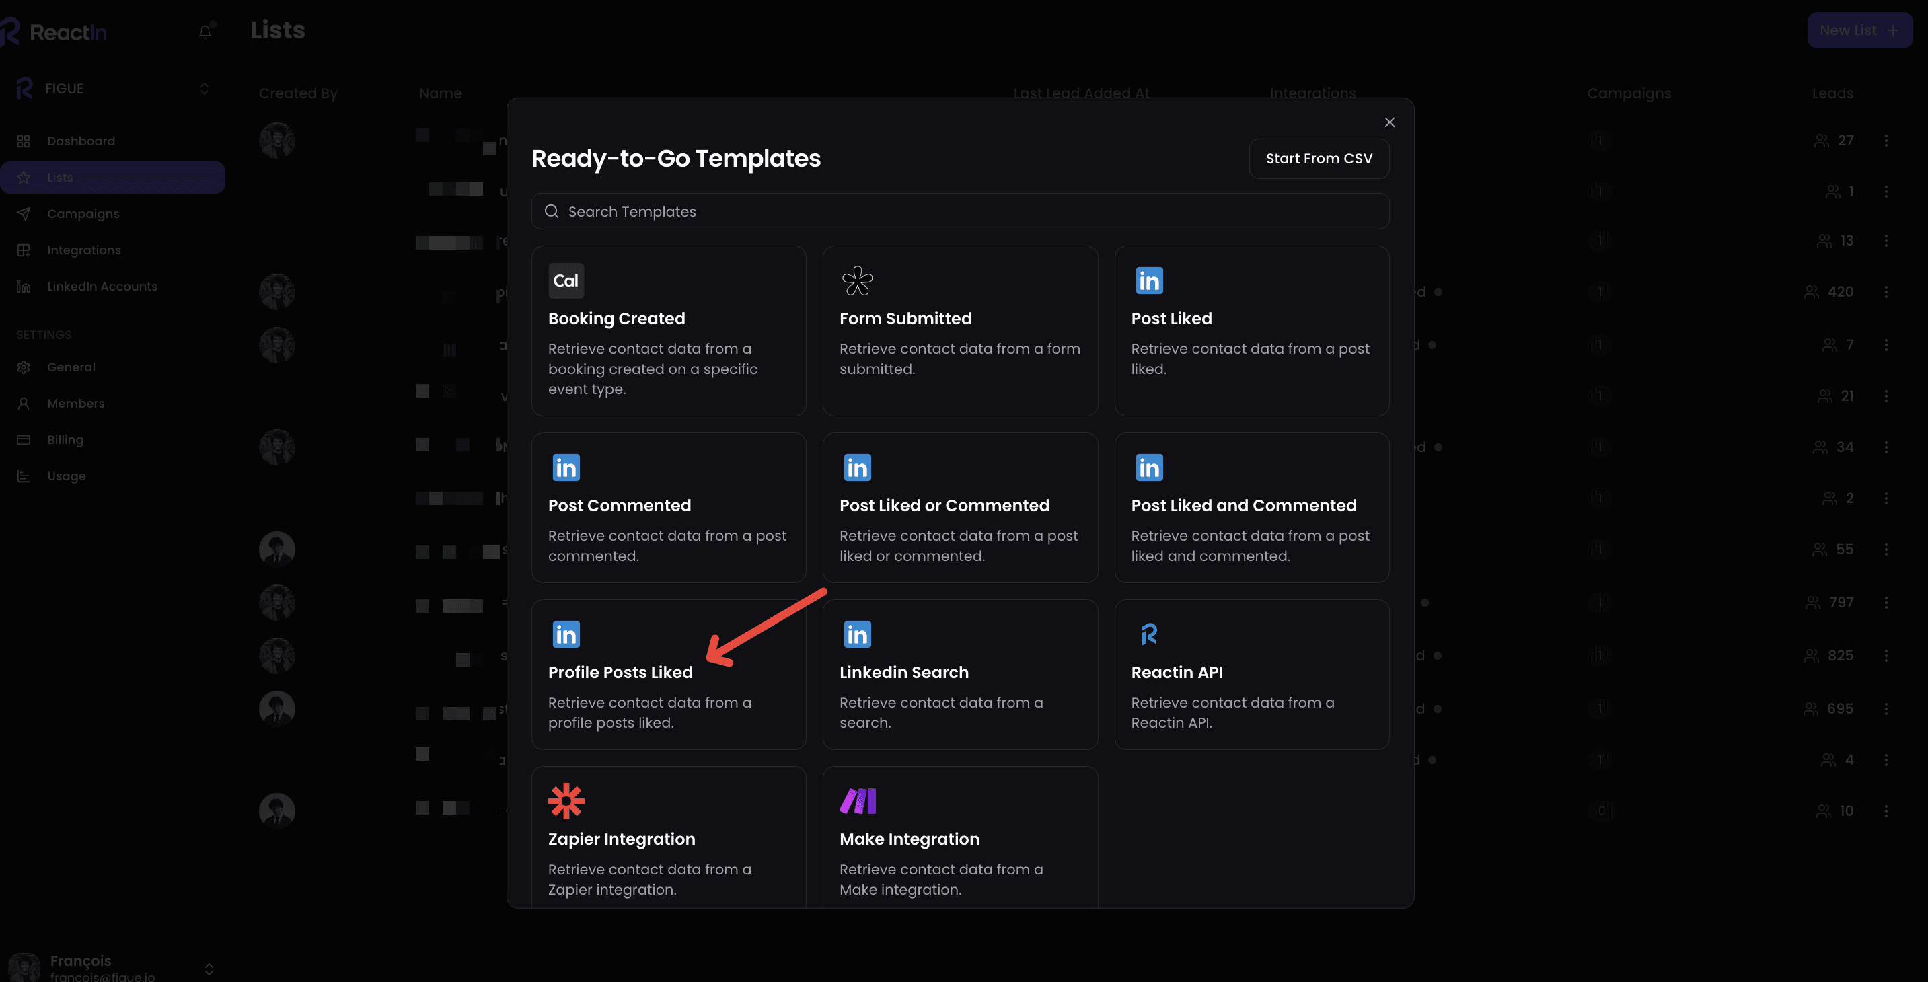
Task: Click the Leads column header
Action: (1832, 93)
